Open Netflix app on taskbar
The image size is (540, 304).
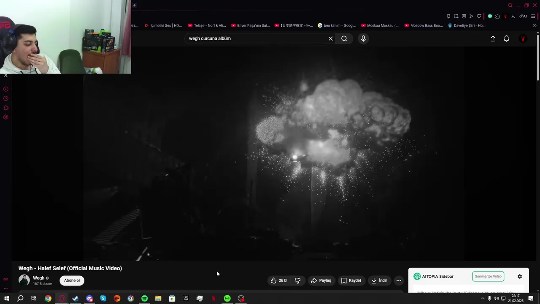coord(213,299)
